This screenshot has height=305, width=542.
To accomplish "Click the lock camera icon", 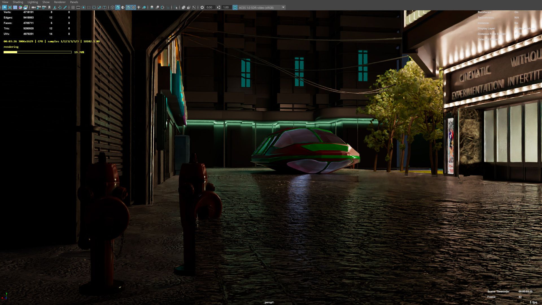I will [39, 7].
